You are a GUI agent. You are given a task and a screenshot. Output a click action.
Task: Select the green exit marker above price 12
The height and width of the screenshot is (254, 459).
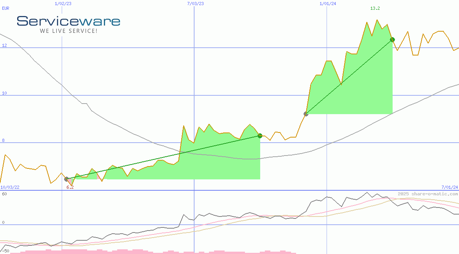click(393, 39)
